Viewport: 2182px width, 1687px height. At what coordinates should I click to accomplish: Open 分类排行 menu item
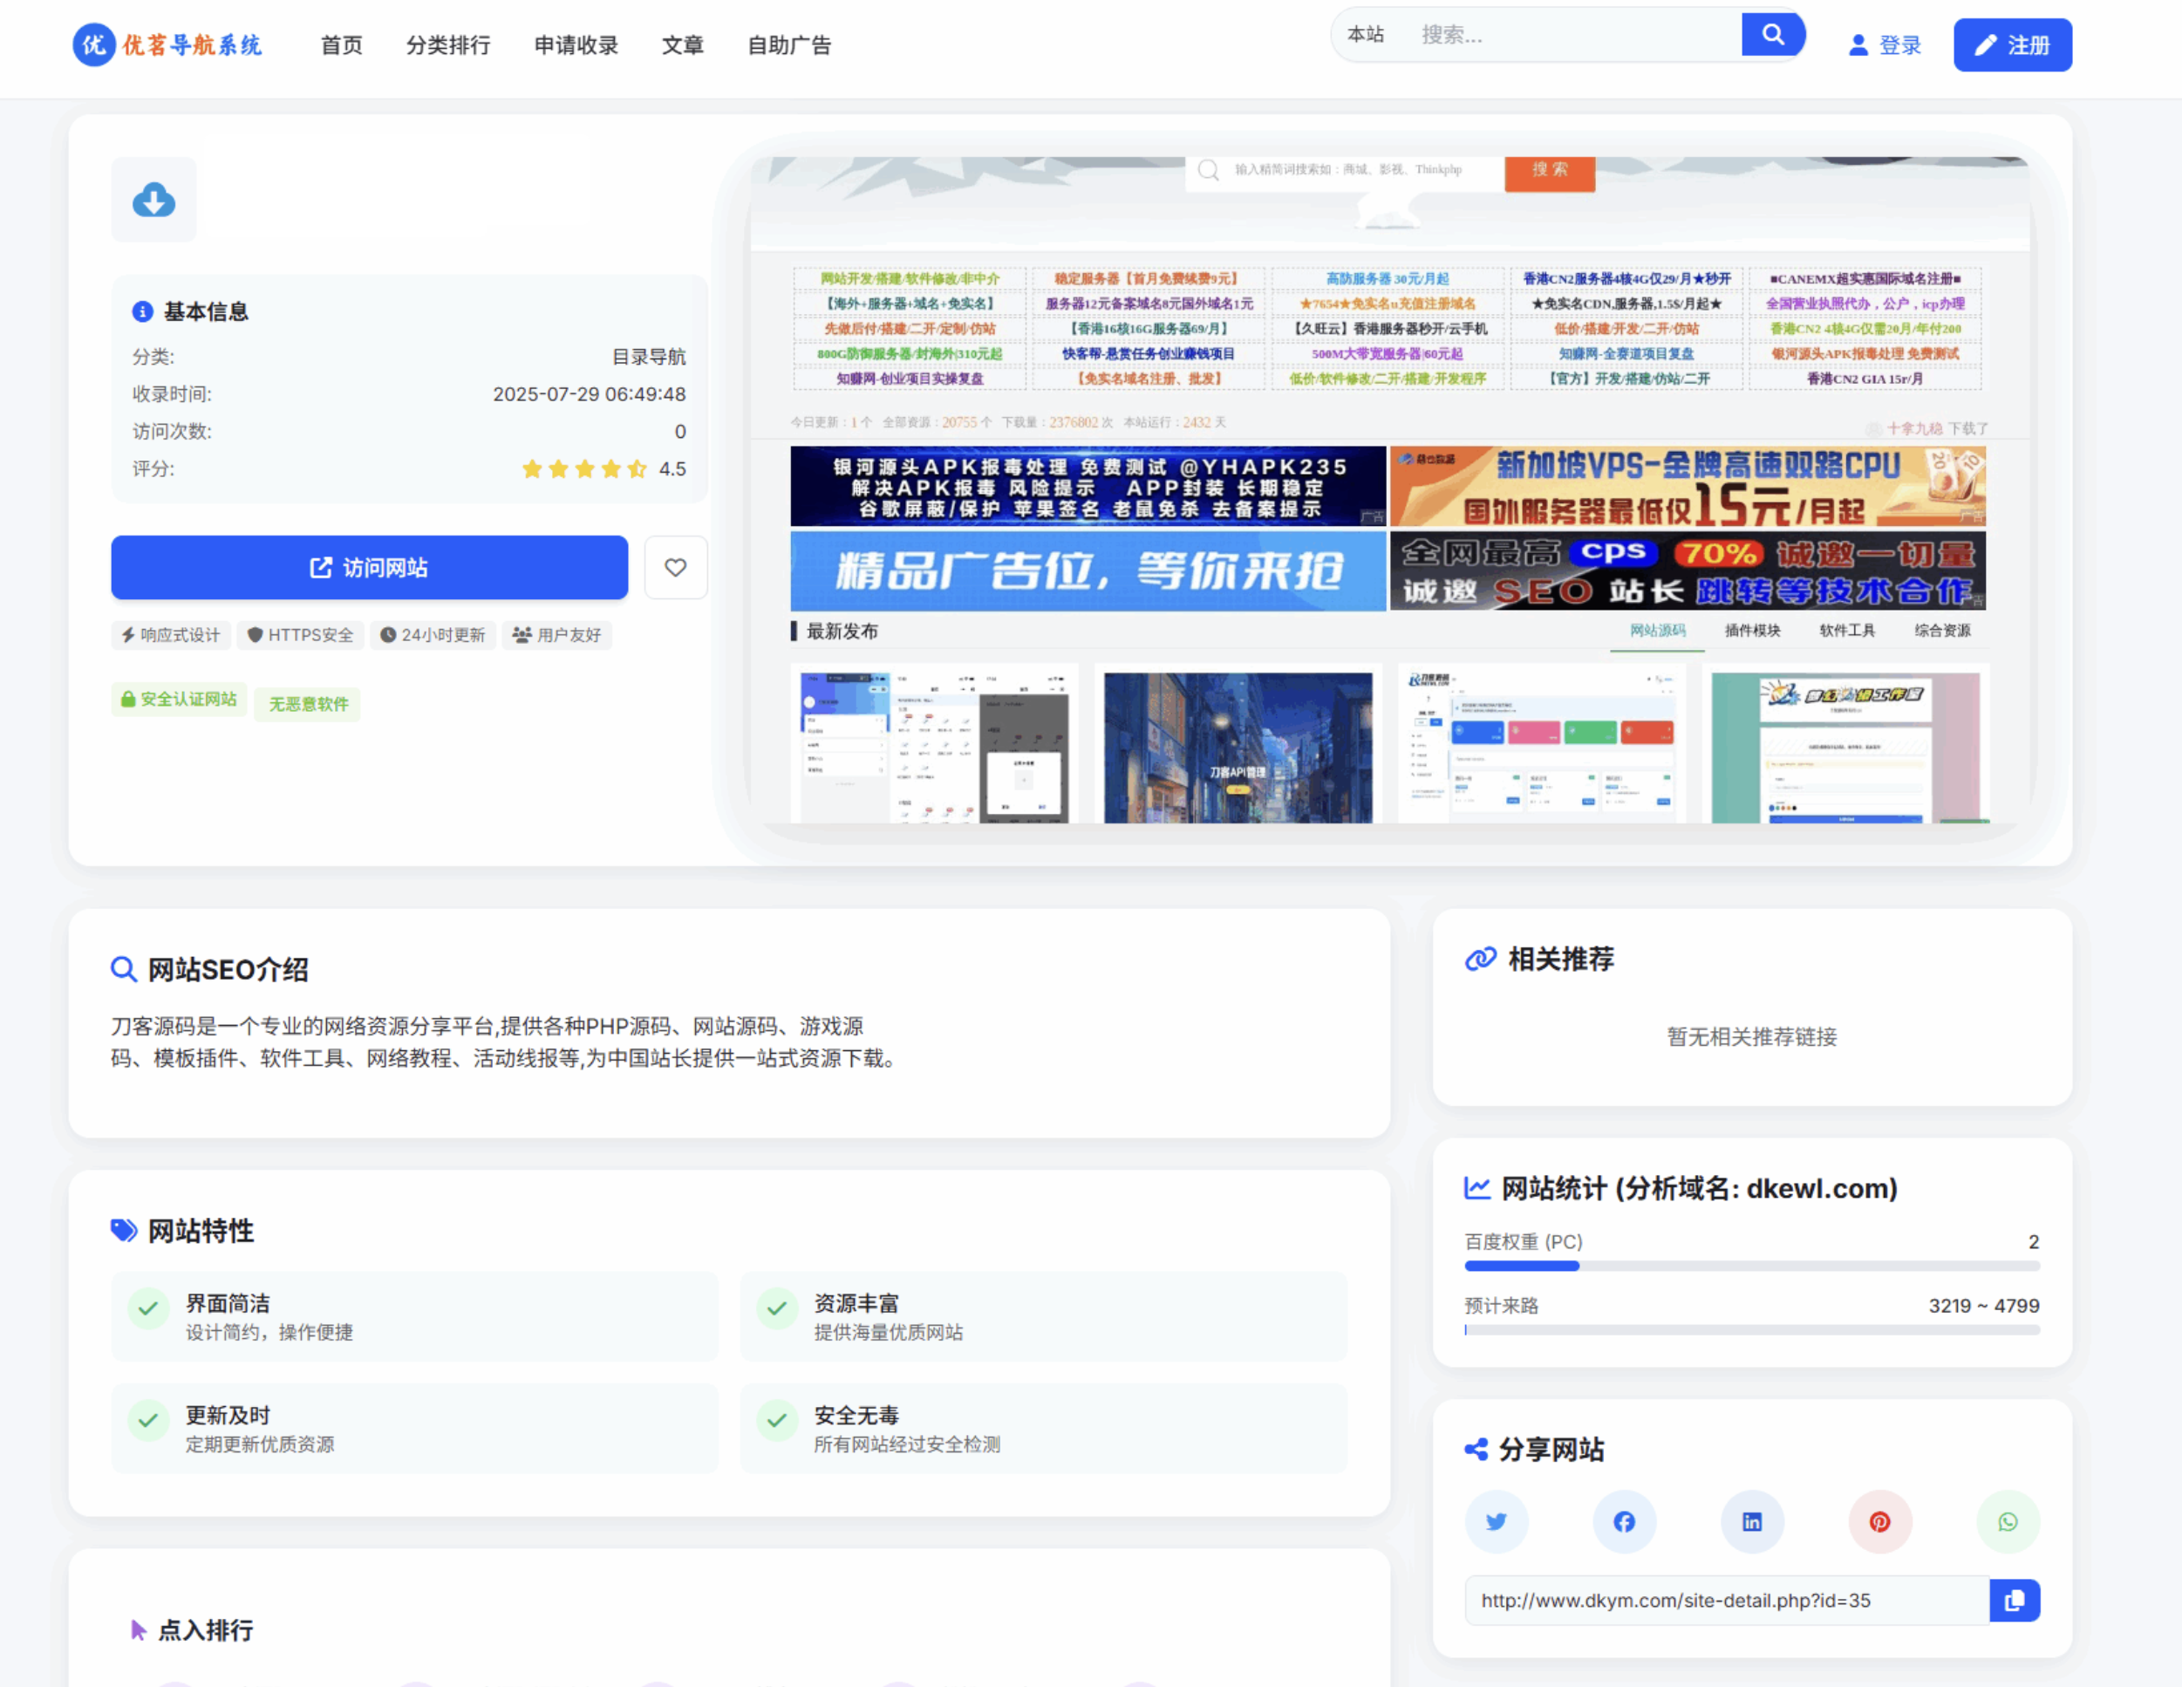447,45
